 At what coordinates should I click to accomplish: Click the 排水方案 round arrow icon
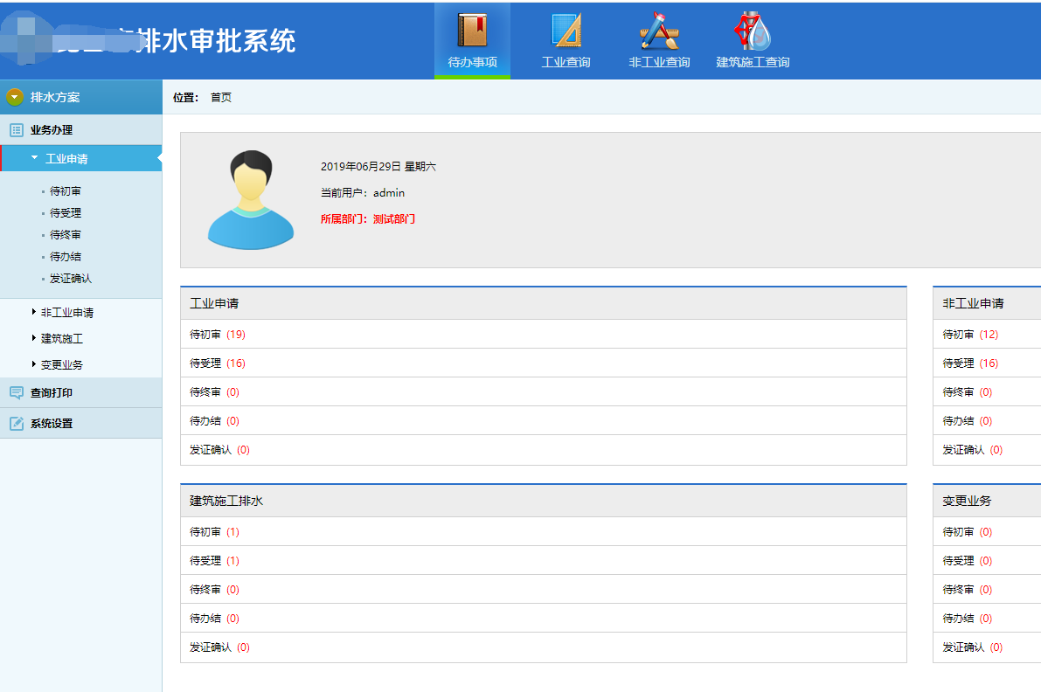15,97
